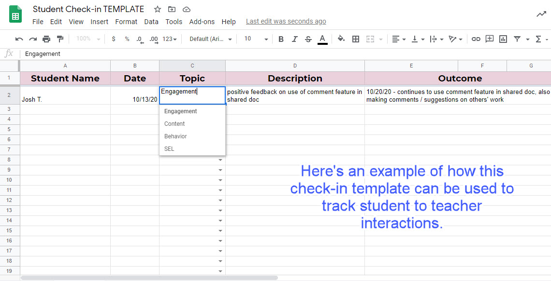Decrease decimal places

140,39
